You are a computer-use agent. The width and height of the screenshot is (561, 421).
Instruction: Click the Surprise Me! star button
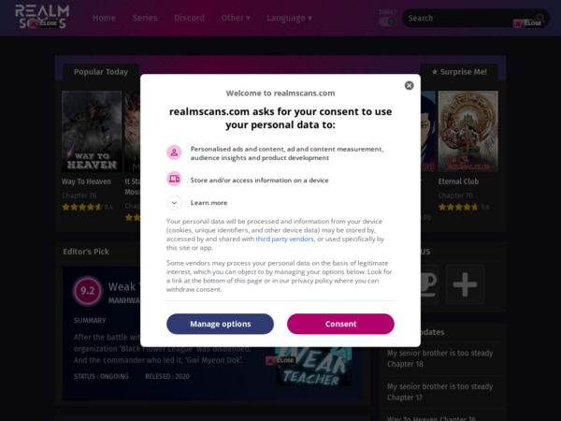coord(459,71)
